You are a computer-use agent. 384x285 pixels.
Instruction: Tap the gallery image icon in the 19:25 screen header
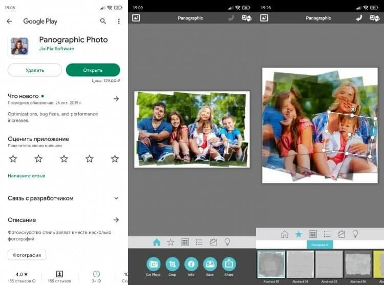coord(264,18)
